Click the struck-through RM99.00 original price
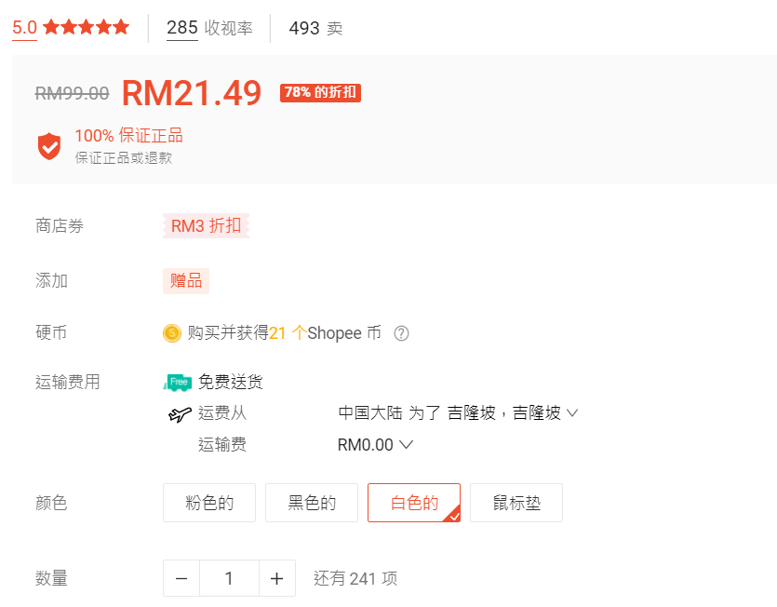The height and width of the screenshot is (607, 777). [72, 93]
